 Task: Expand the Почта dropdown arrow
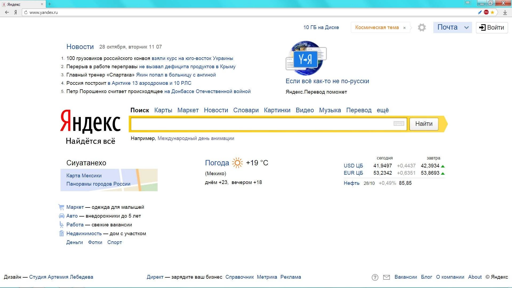point(466,27)
